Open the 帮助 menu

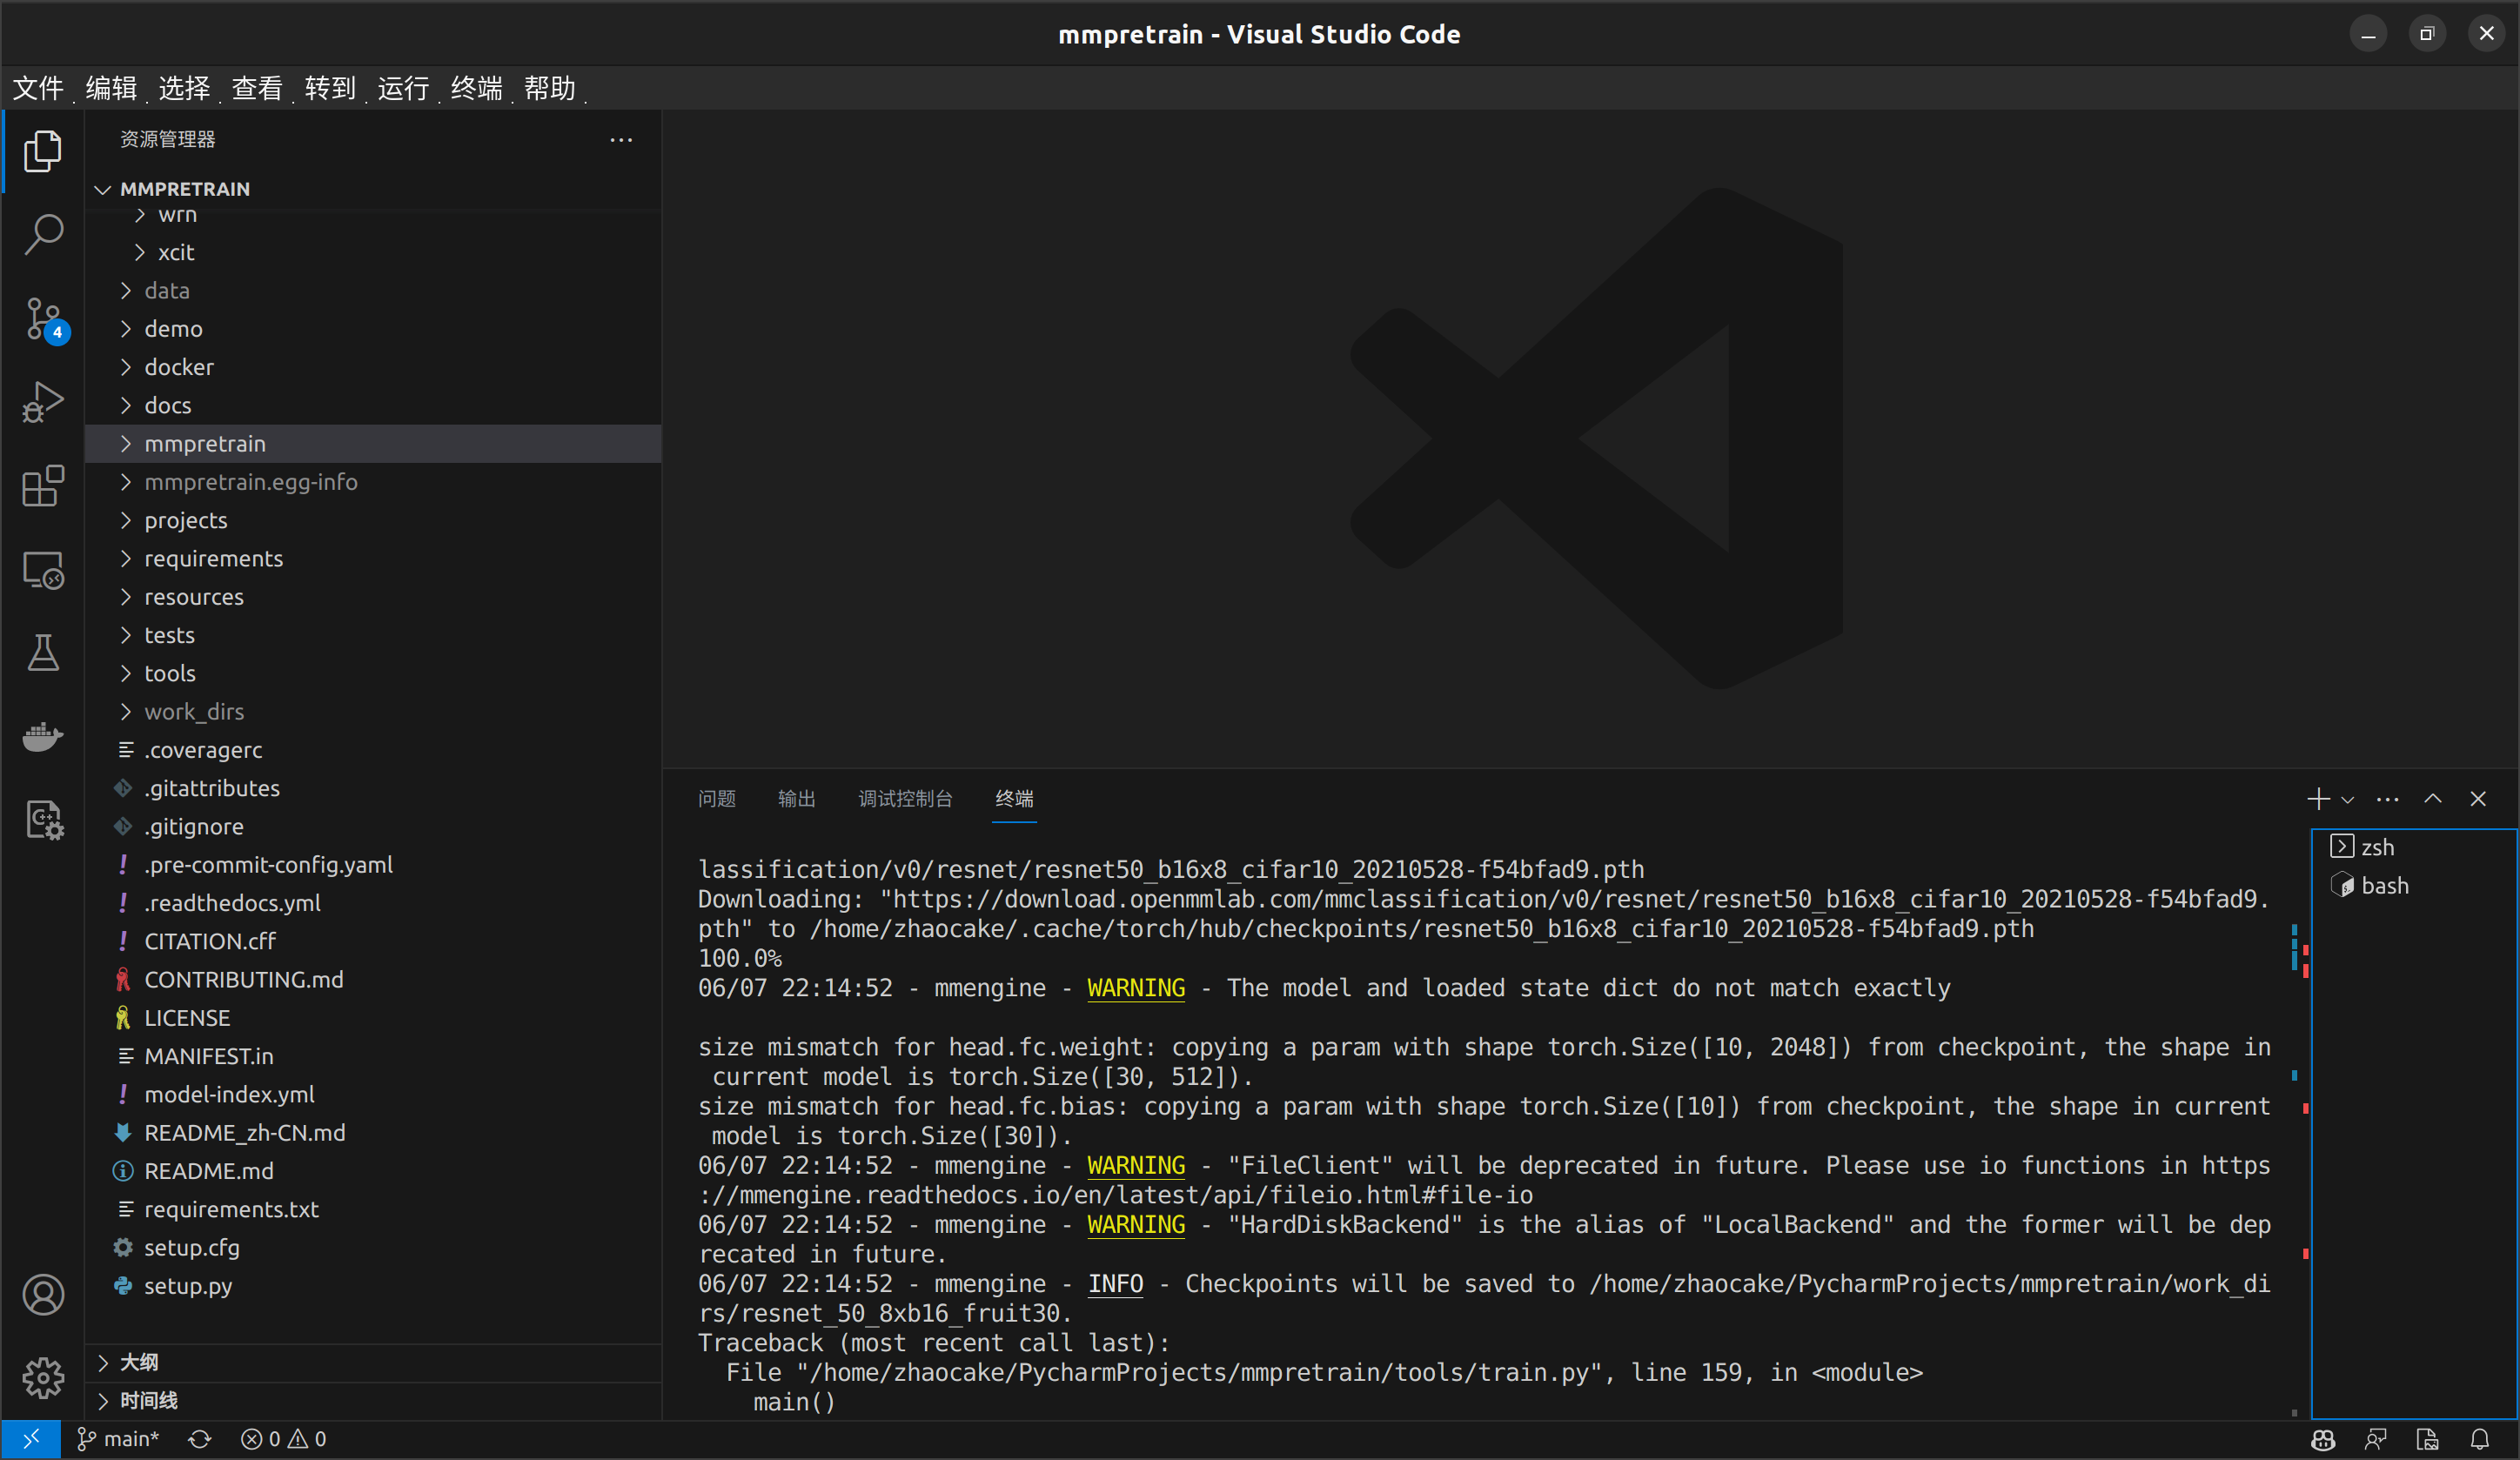coord(549,88)
